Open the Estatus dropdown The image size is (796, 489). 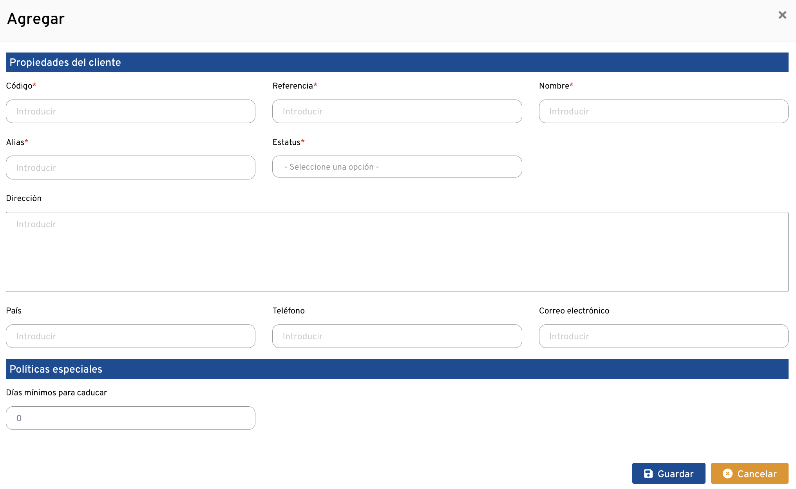coord(397,167)
